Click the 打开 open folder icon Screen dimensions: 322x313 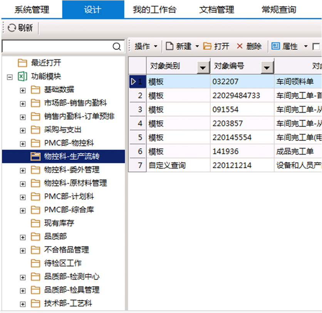208,46
